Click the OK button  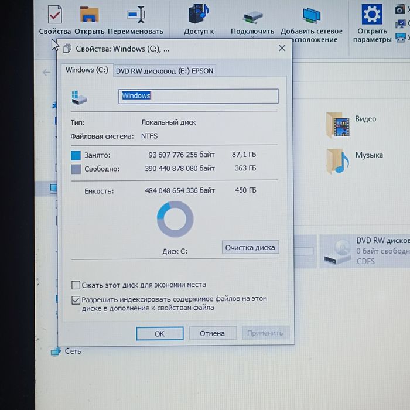click(159, 334)
